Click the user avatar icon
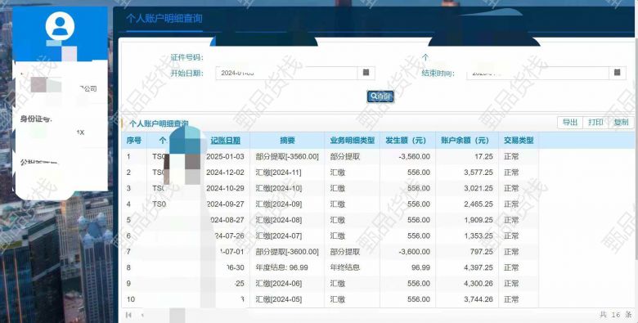This screenshot has height=323, width=638. 60,26
